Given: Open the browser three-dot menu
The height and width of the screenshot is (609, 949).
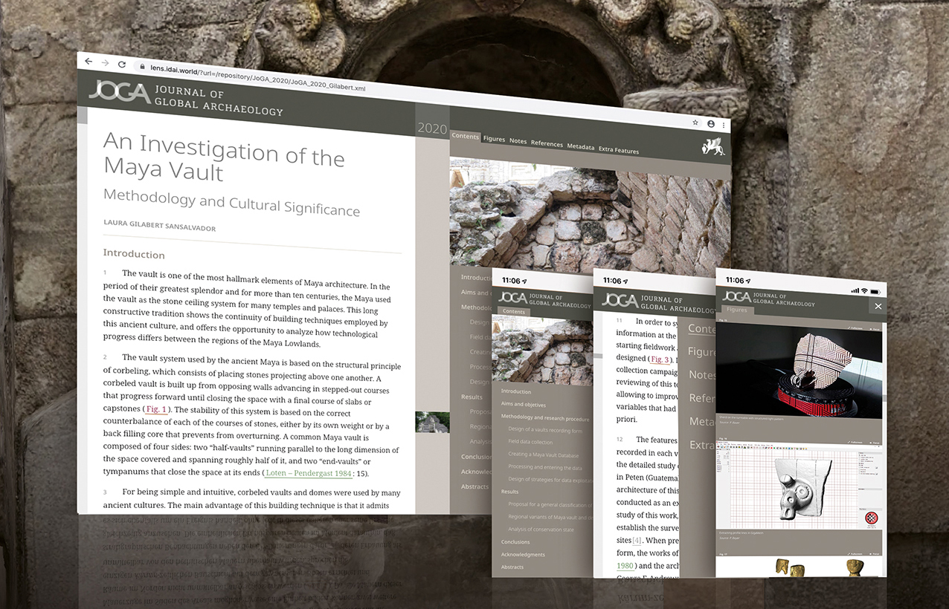Looking at the screenshot, I should [x=723, y=125].
